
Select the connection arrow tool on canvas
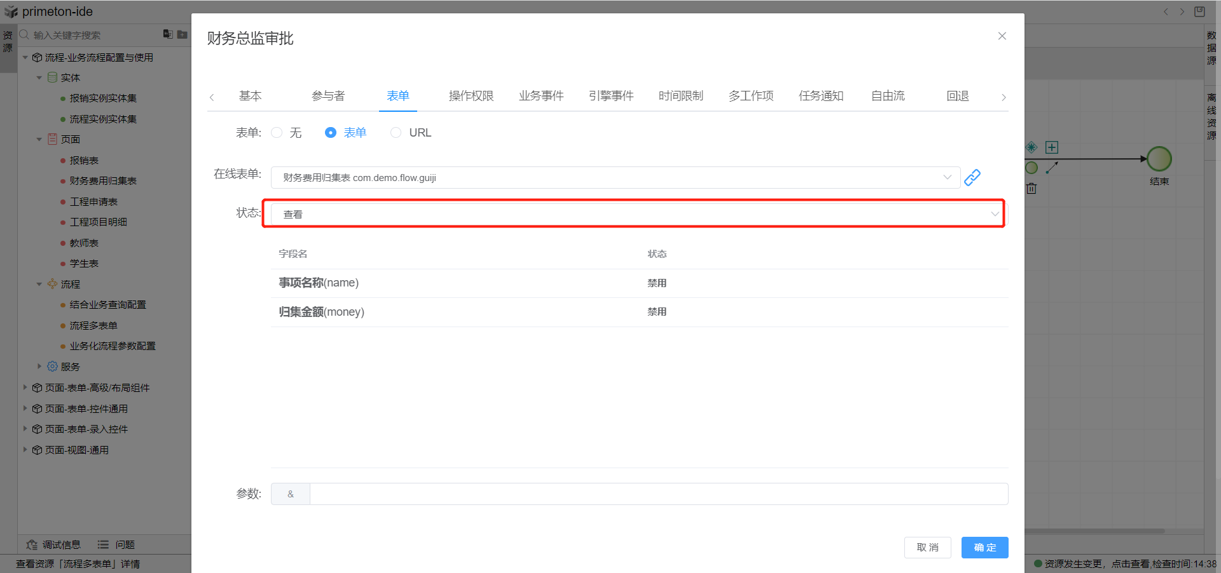[x=1052, y=168]
